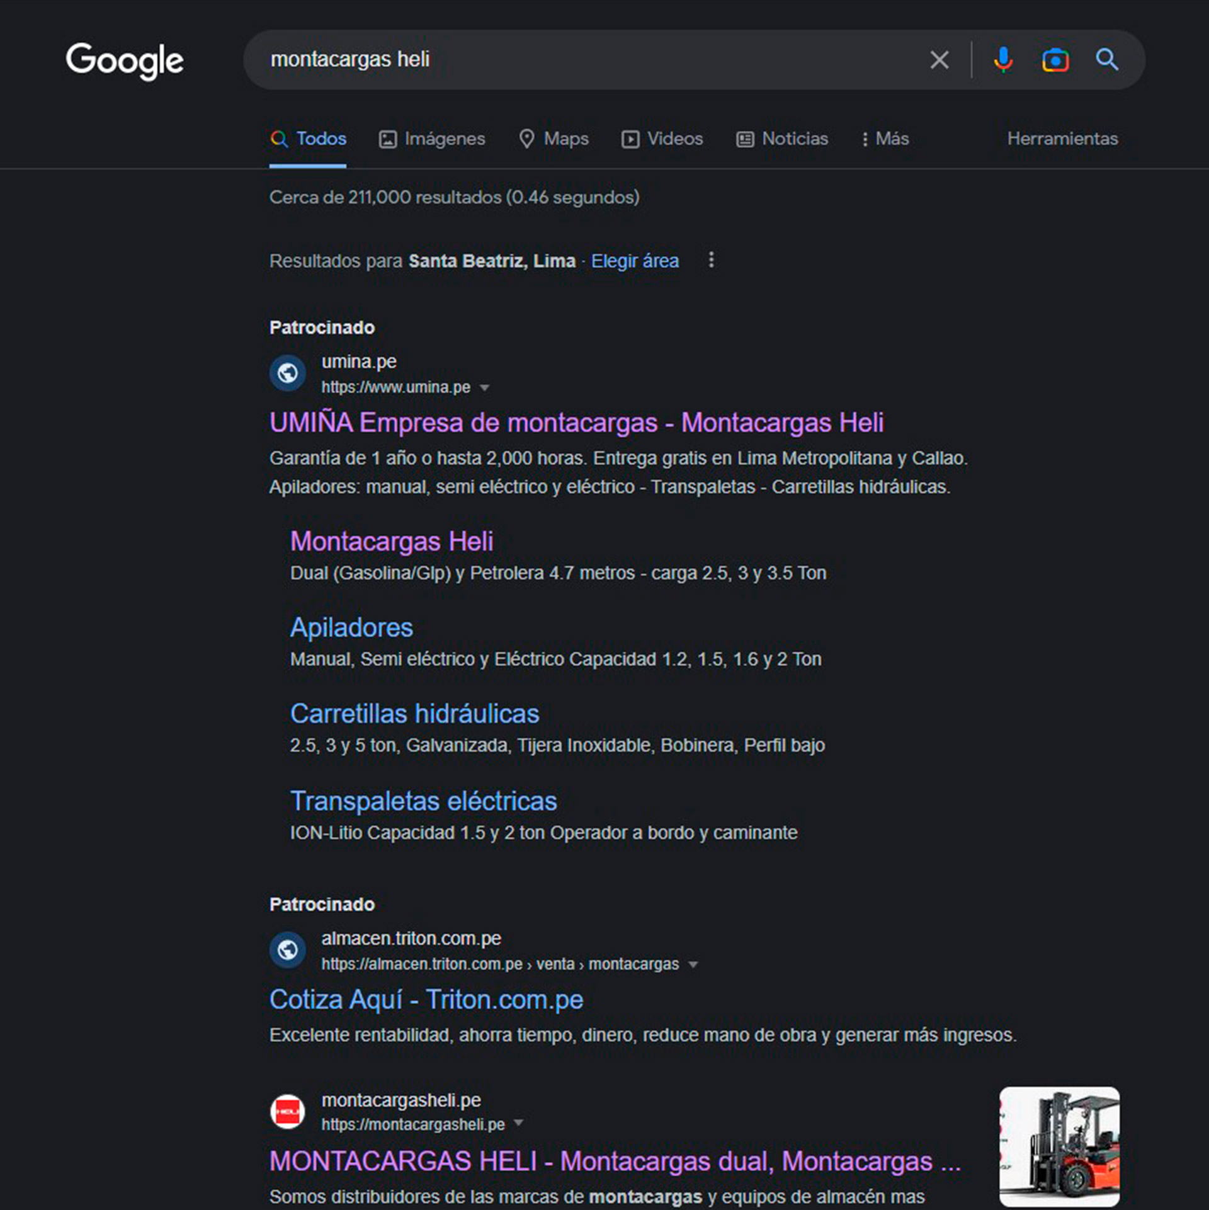
Task: Open Transpaletas eléctricas sitelink
Action: (x=423, y=801)
